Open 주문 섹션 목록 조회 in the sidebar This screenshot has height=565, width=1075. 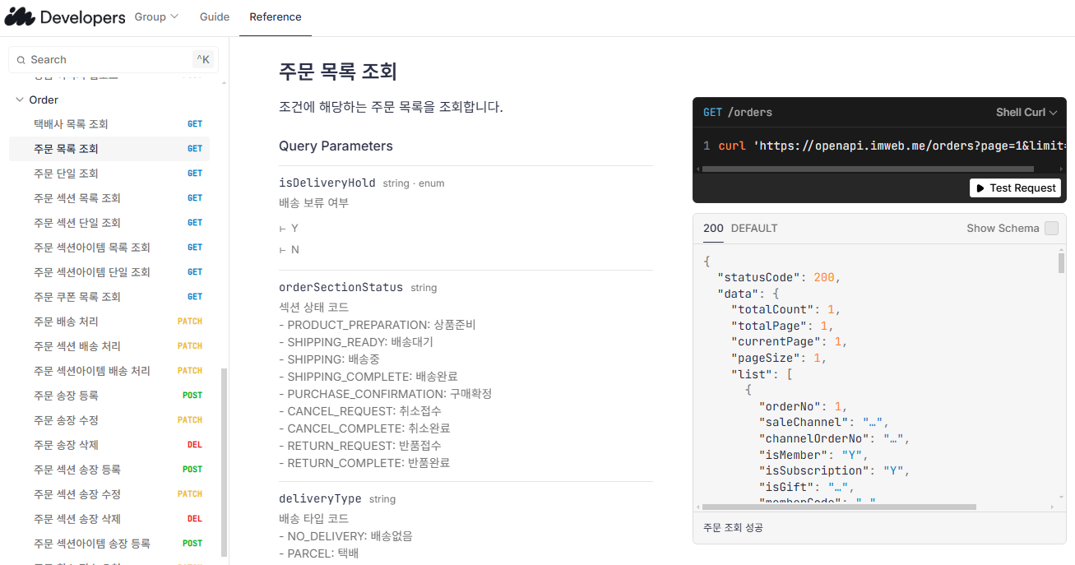pos(109,198)
